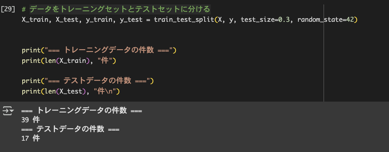The height and width of the screenshot is (152, 389).
Task: Click the train_test_split function name
Action: pos(184,20)
